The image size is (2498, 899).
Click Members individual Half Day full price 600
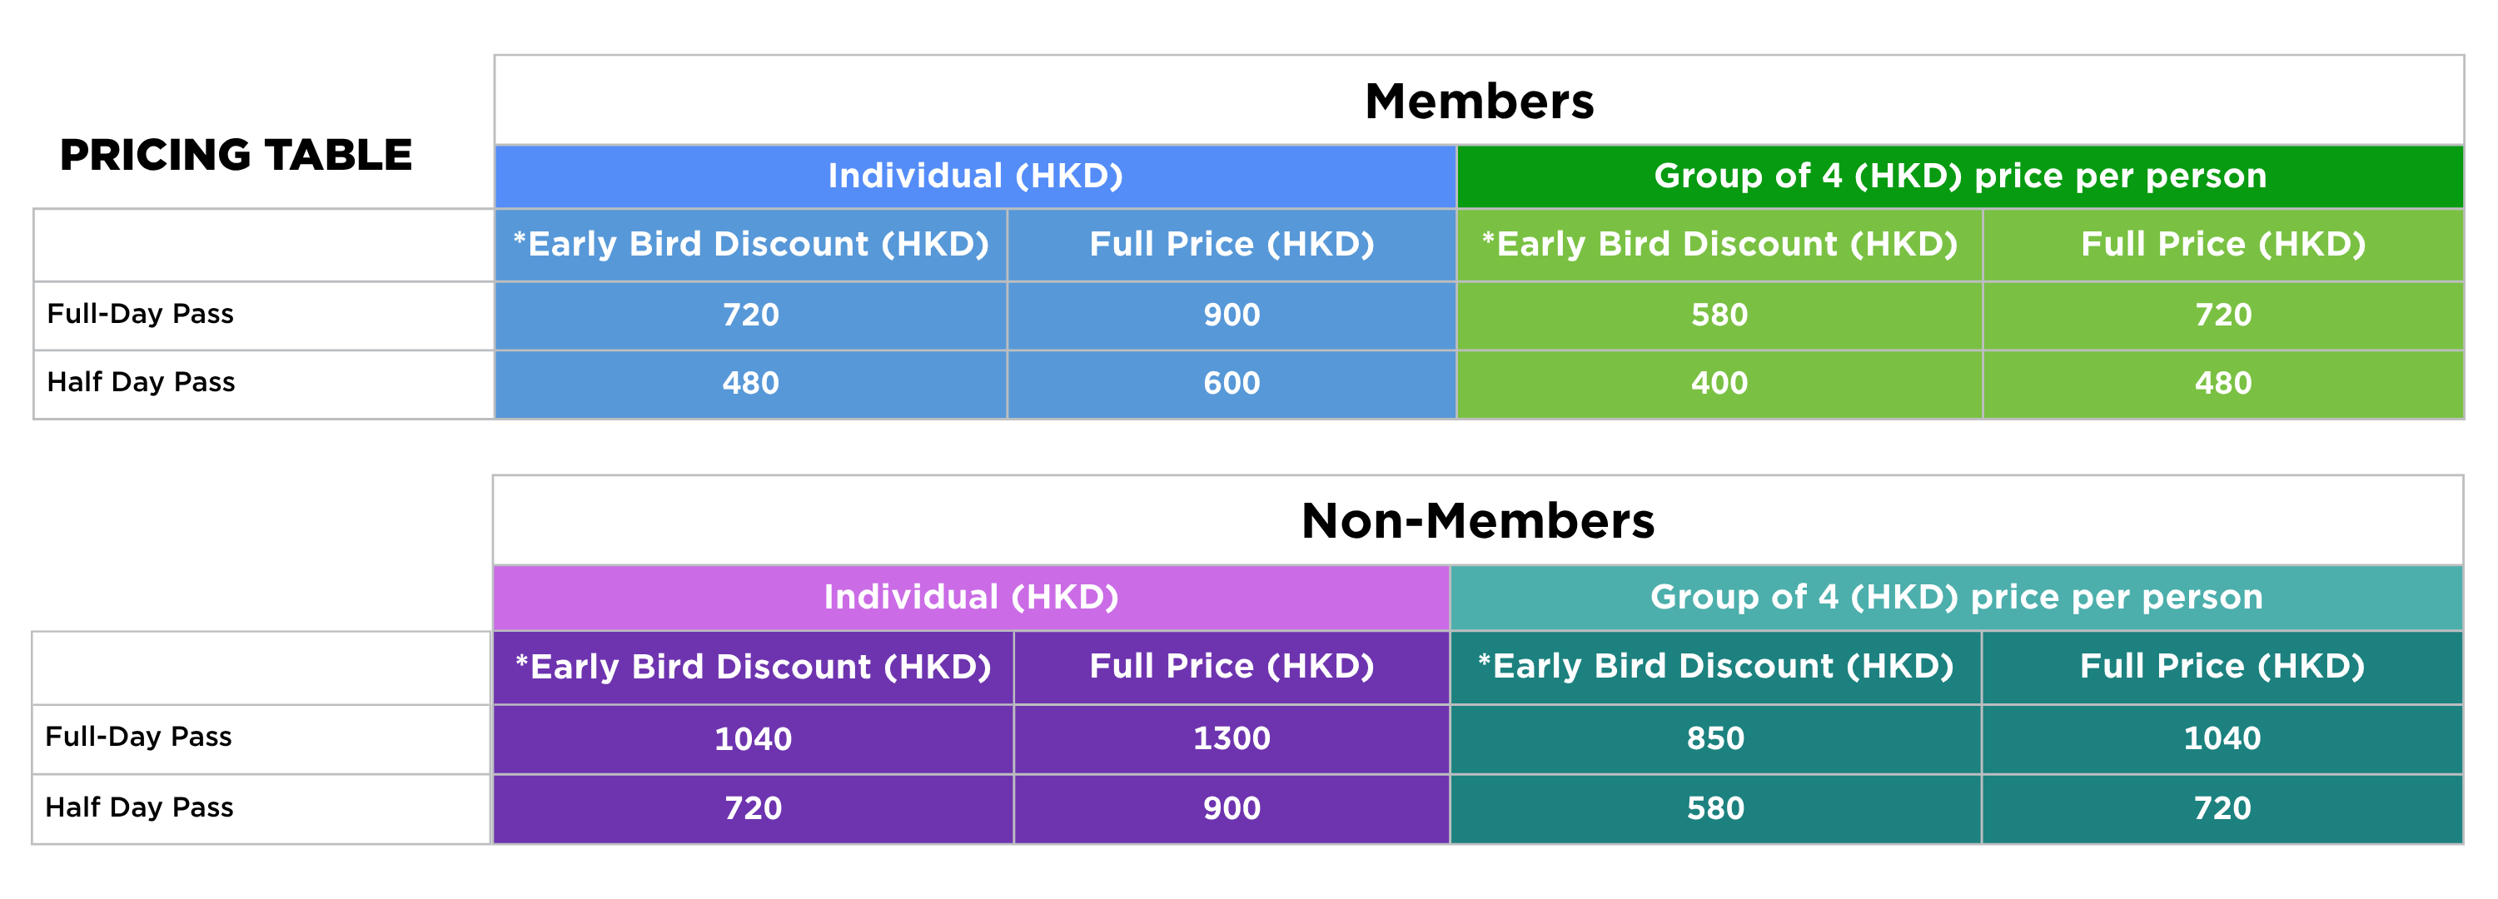click(x=1232, y=383)
